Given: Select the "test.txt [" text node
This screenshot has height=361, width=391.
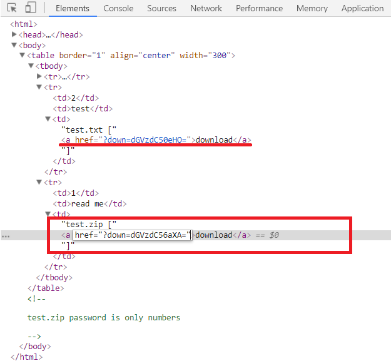Looking at the screenshot, I should tap(89, 130).
